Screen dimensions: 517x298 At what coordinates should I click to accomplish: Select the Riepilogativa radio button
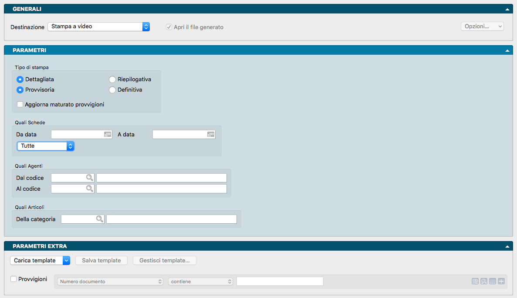click(112, 79)
